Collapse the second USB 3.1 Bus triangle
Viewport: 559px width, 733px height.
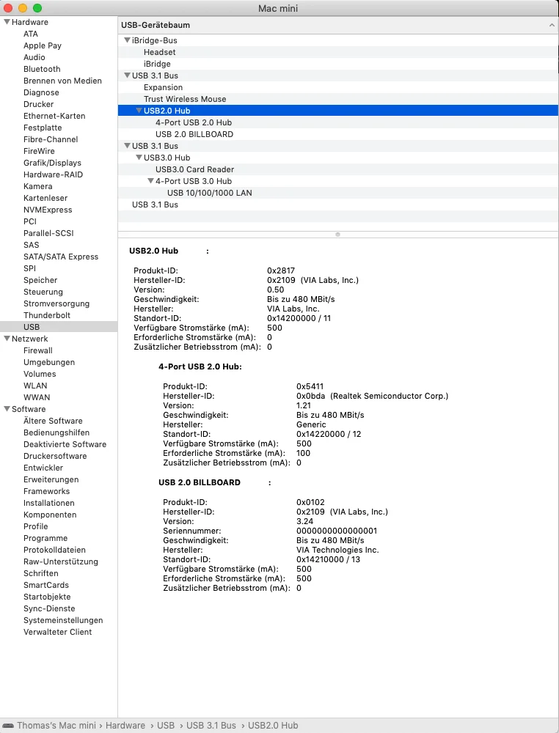pyautogui.click(x=127, y=146)
